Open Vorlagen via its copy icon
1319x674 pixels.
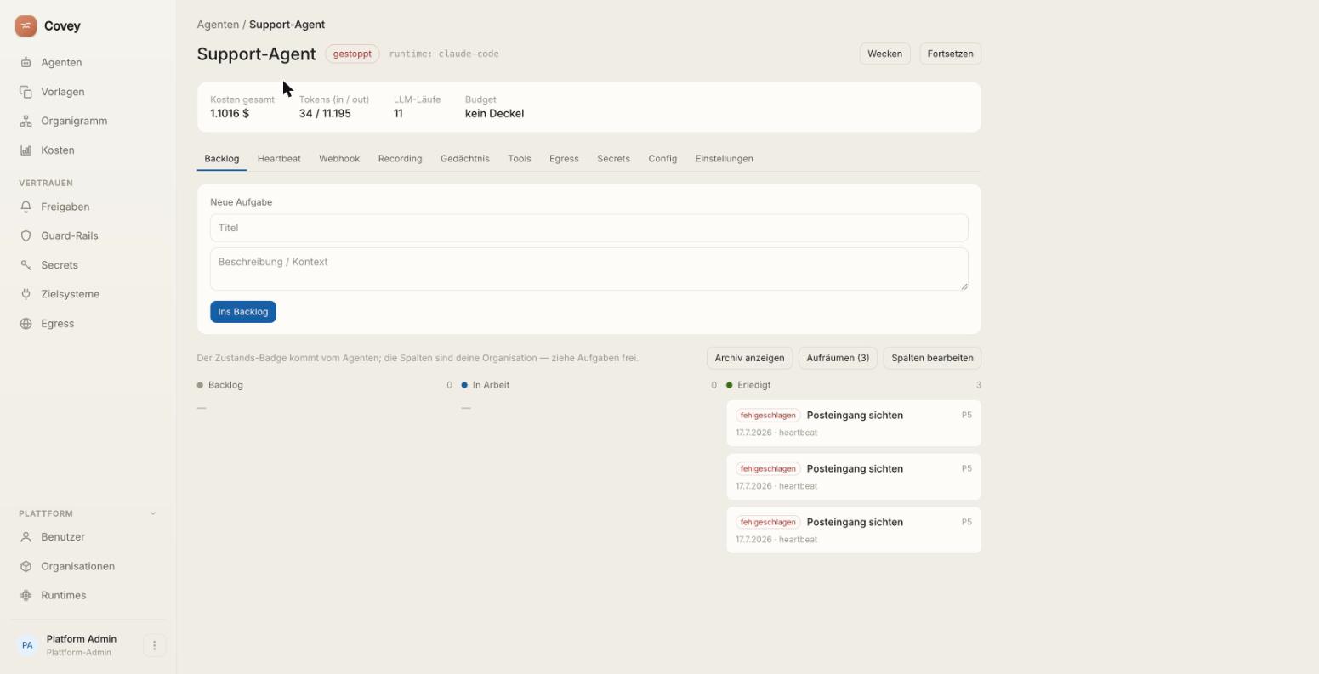tap(26, 92)
